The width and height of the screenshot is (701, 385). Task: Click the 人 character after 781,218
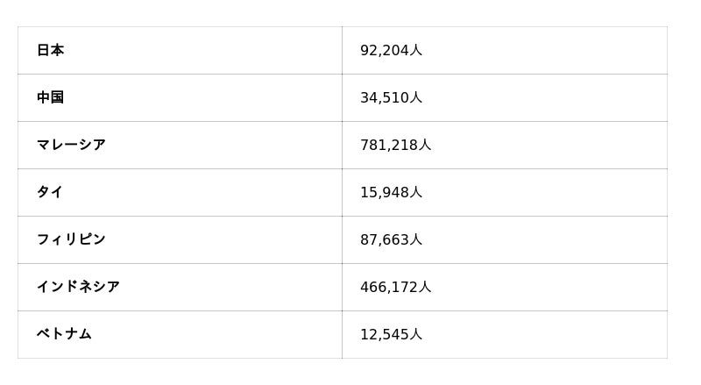425,146
